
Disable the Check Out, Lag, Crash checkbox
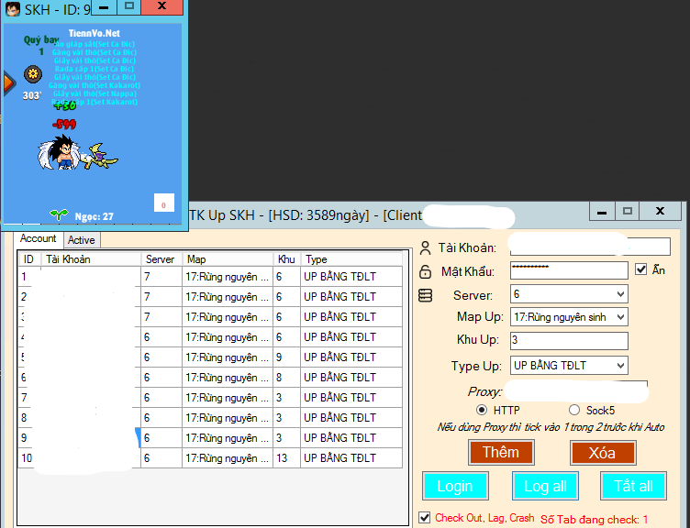click(424, 518)
